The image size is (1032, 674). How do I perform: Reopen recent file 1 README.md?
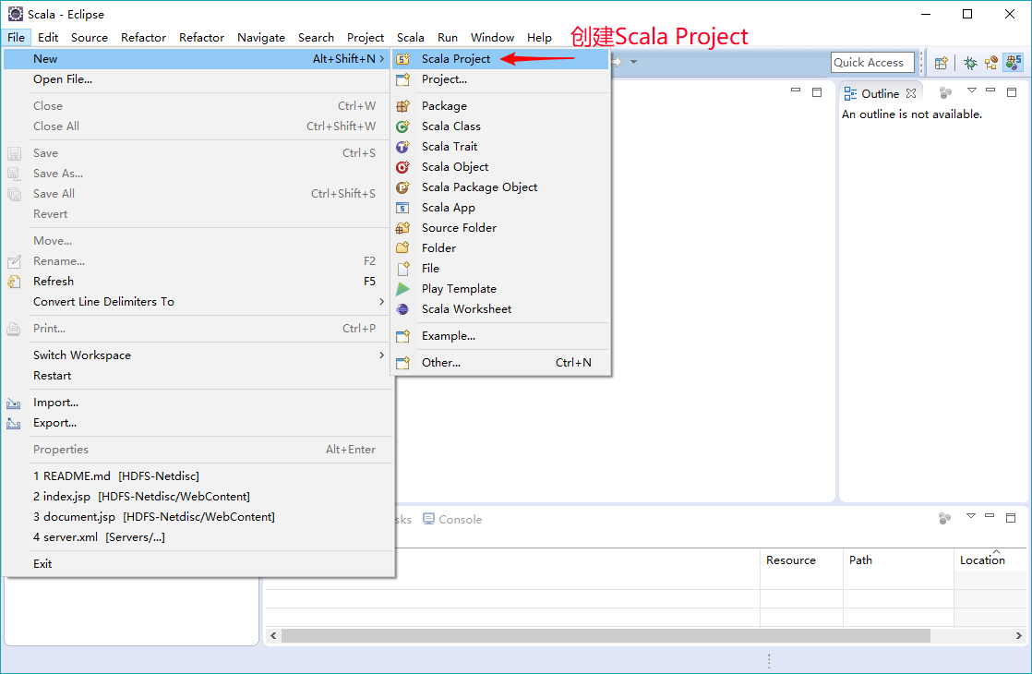198,475
